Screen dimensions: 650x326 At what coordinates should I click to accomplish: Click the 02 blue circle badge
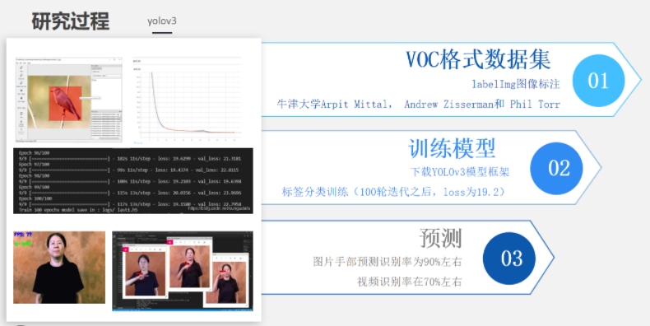point(556,169)
